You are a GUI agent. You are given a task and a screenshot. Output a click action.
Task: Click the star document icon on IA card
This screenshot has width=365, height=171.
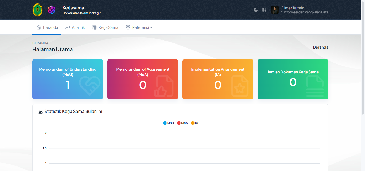pyautogui.click(x=240, y=86)
